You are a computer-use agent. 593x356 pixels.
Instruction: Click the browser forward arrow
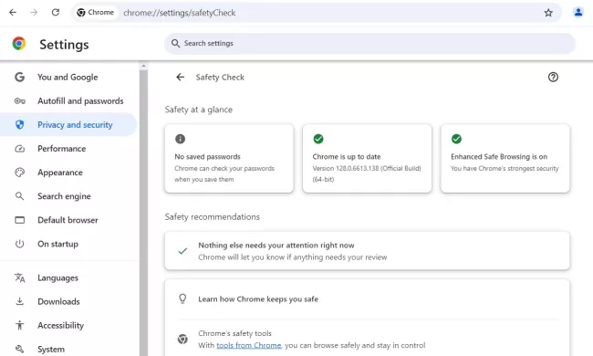point(34,13)
